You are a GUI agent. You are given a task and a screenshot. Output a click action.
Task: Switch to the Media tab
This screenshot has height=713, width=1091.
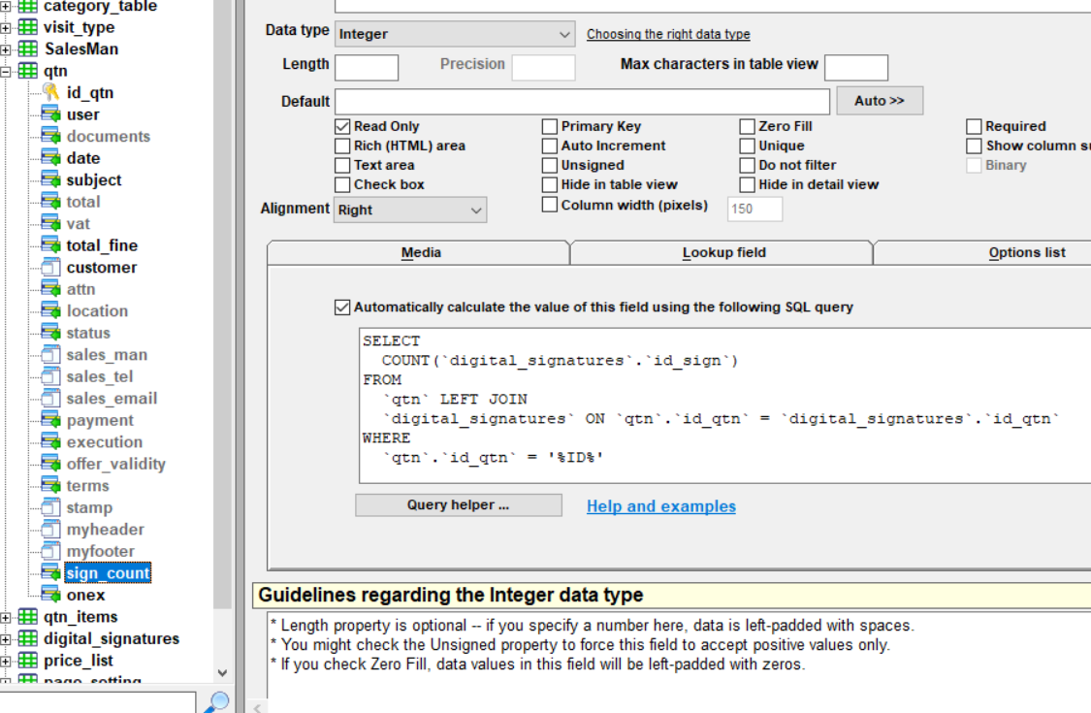point(419,253)
